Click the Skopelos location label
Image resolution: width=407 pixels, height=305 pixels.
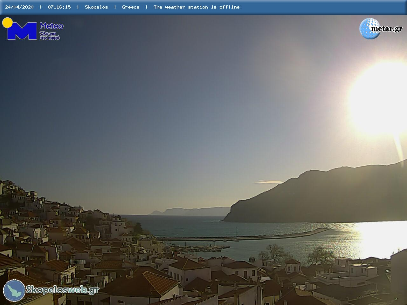tap(96, 7)
